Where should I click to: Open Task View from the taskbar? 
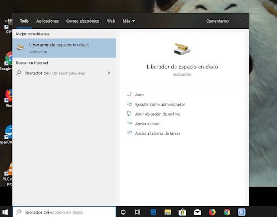pyautogui.click(x=137, y=212)
